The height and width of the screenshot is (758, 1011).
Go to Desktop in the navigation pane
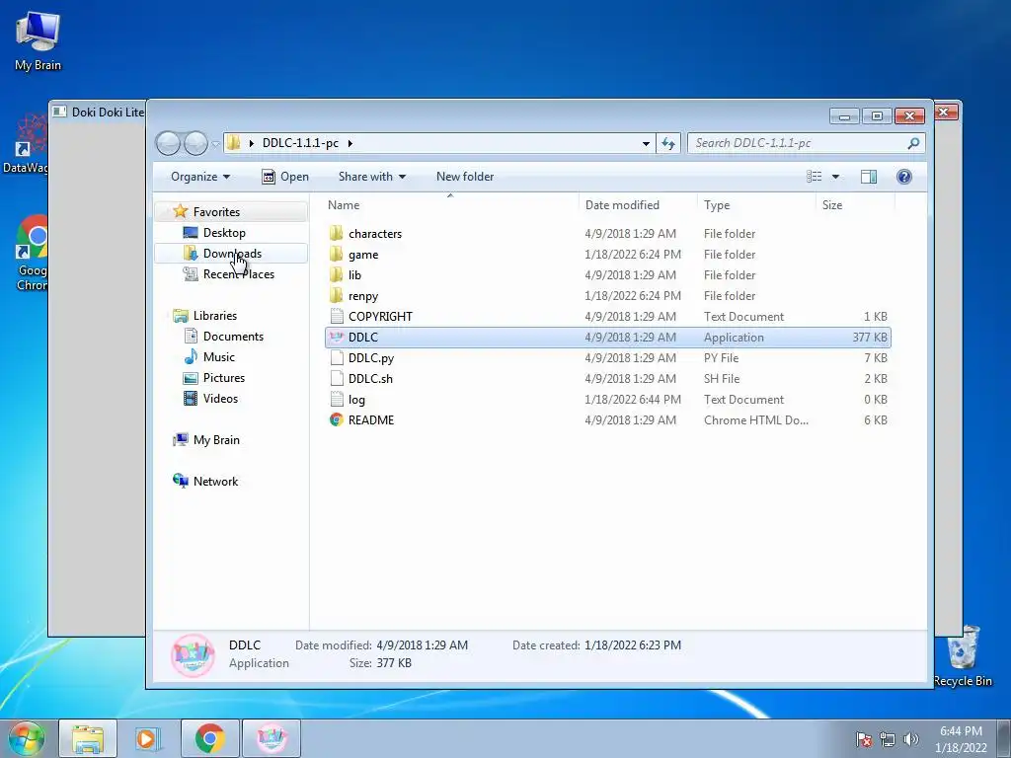pyautogui.click(x=224, y=232)
